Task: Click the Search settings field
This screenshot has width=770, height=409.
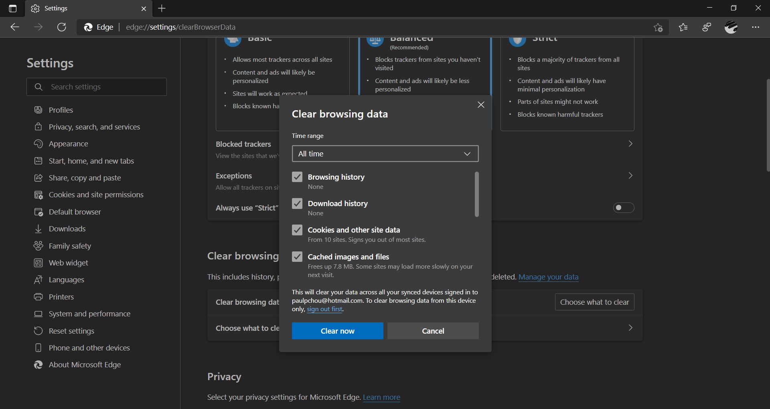Action: [96, 87]
